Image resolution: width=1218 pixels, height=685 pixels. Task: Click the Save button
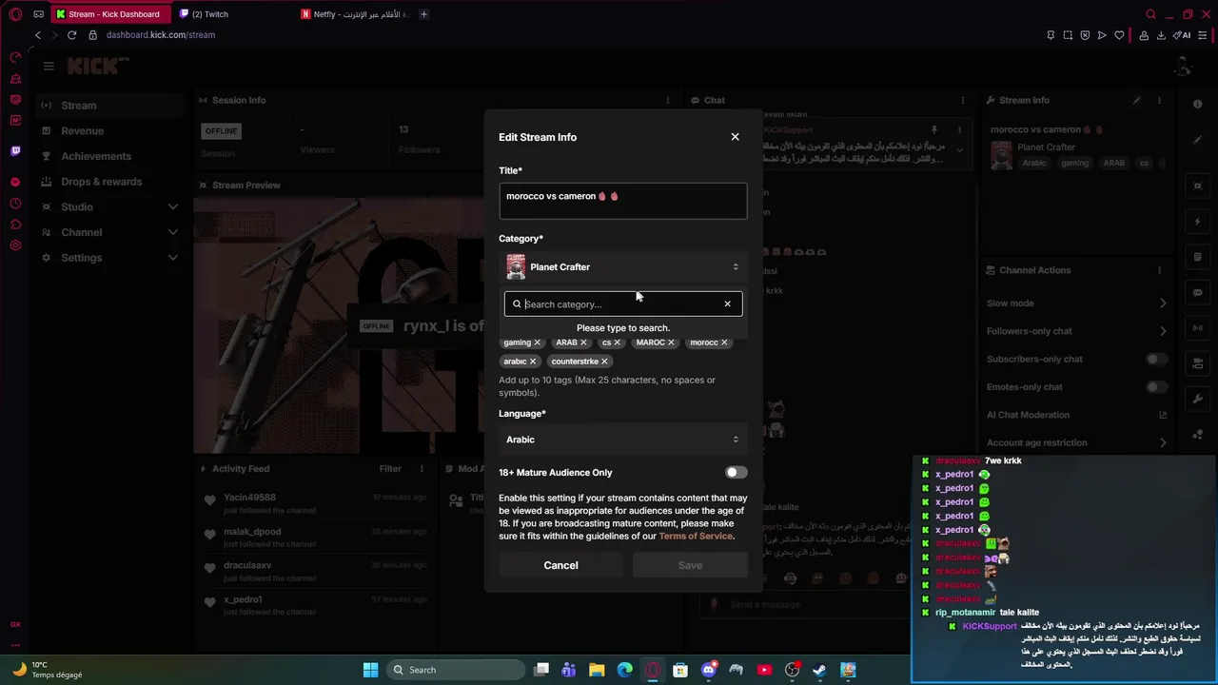coord(690,565)
